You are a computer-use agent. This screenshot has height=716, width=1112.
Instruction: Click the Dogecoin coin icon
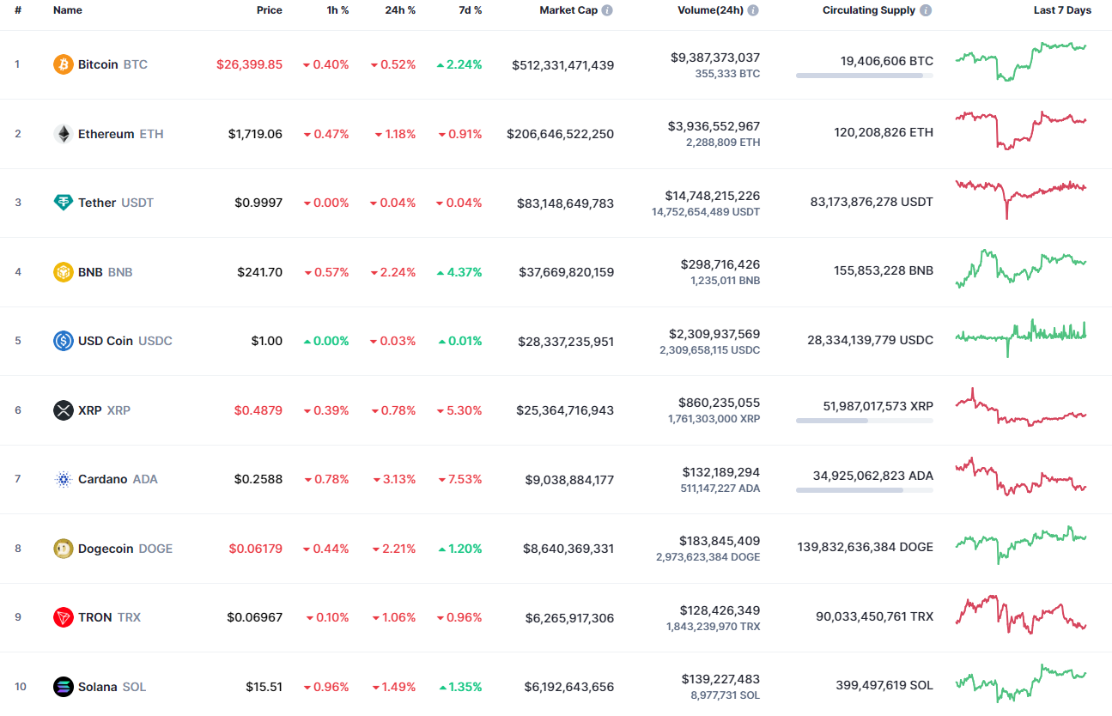63,548
